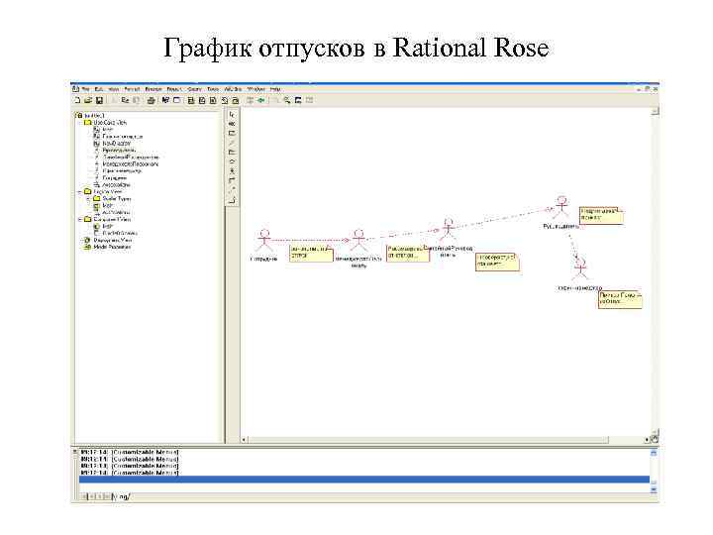Image resolution: width=713 pixels, height=535 pixels.
Task: Select Model Properties in the browser tree
Action: coord(112,247)
